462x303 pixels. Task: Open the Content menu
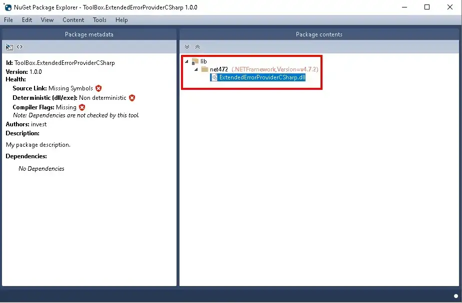tap(73, 20)
